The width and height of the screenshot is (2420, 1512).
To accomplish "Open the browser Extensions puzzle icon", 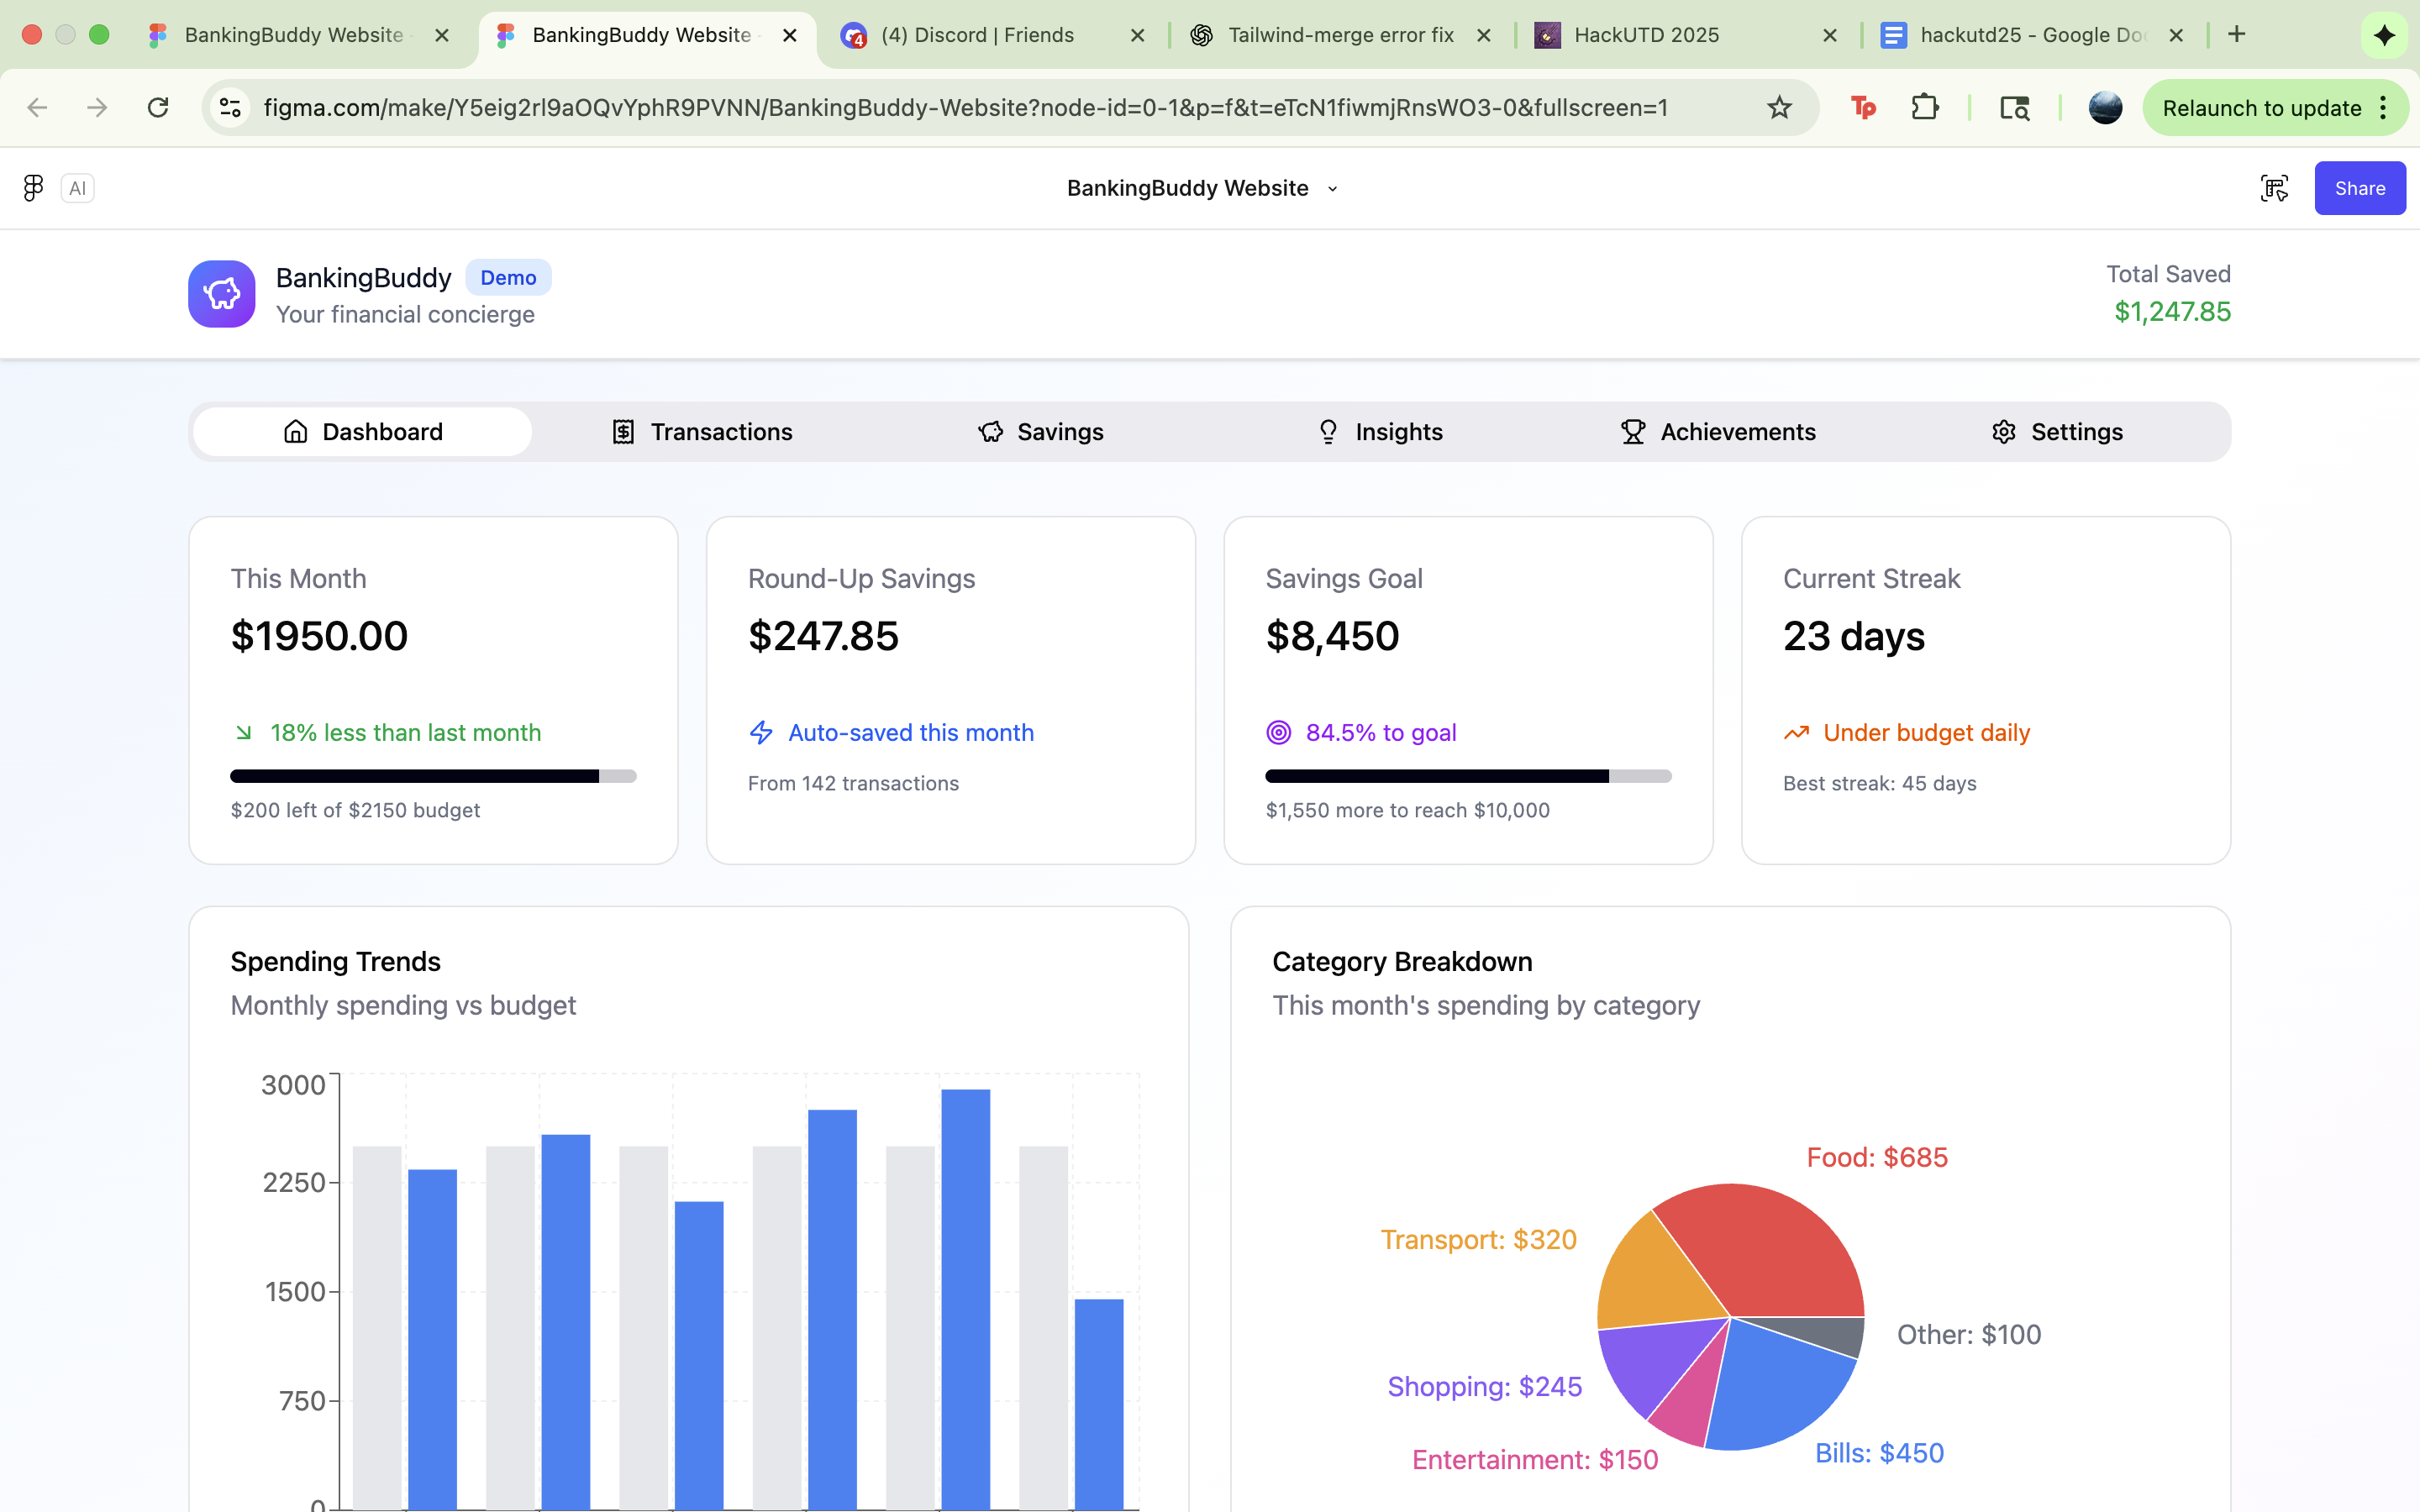I will (x=1924, y=108).
